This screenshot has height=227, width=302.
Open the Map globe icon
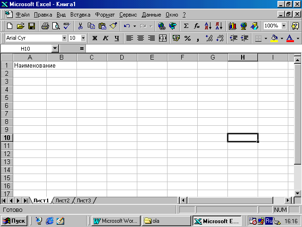[x=243, y=26]
